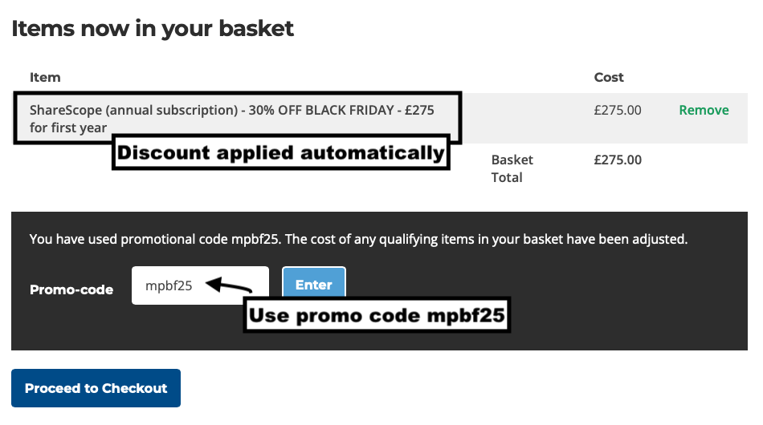The height and width of the screenshot is (425, 763).
Task: Click the black arrow pointing at promo code
Action: (231, 286)
